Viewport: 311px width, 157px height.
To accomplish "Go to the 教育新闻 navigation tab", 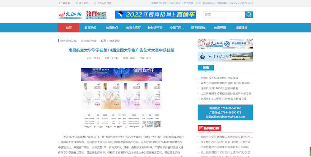I will click(x=90, y=28).
